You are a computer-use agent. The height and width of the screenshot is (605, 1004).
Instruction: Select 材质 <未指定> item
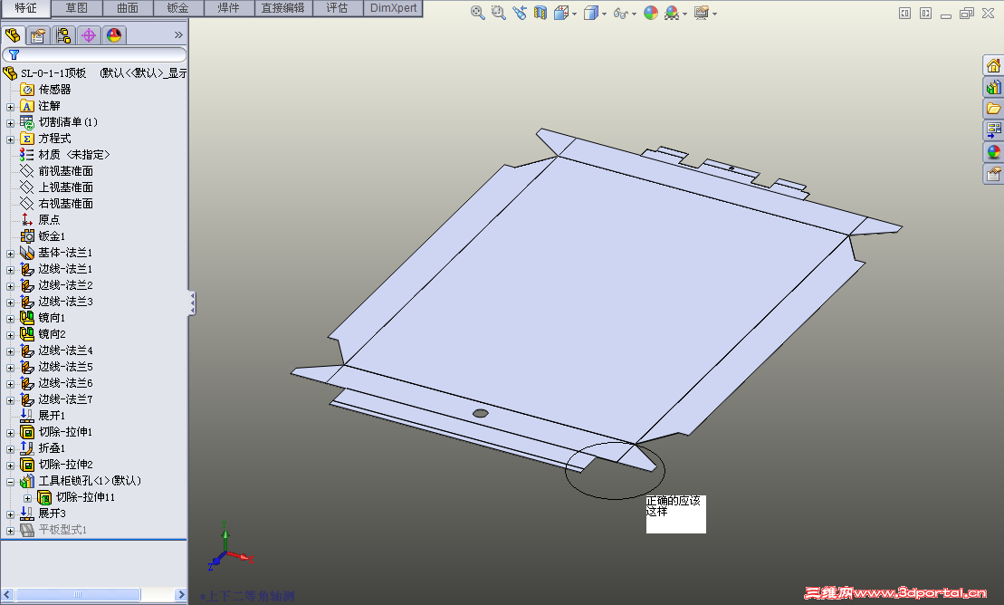73,155
